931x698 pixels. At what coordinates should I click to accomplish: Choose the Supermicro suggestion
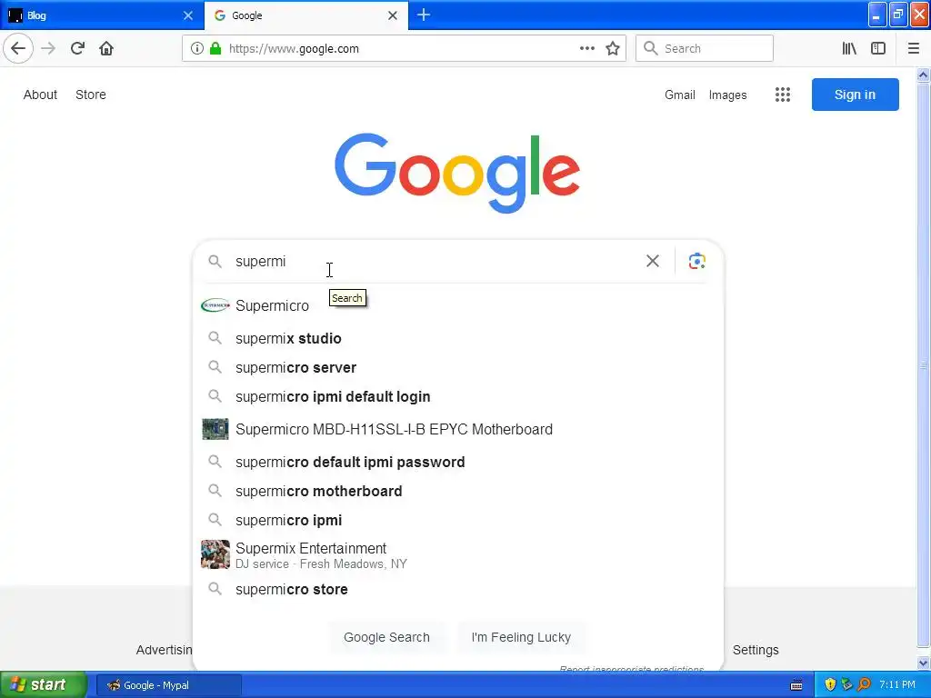pyautogui.click(x=458, y=305)
